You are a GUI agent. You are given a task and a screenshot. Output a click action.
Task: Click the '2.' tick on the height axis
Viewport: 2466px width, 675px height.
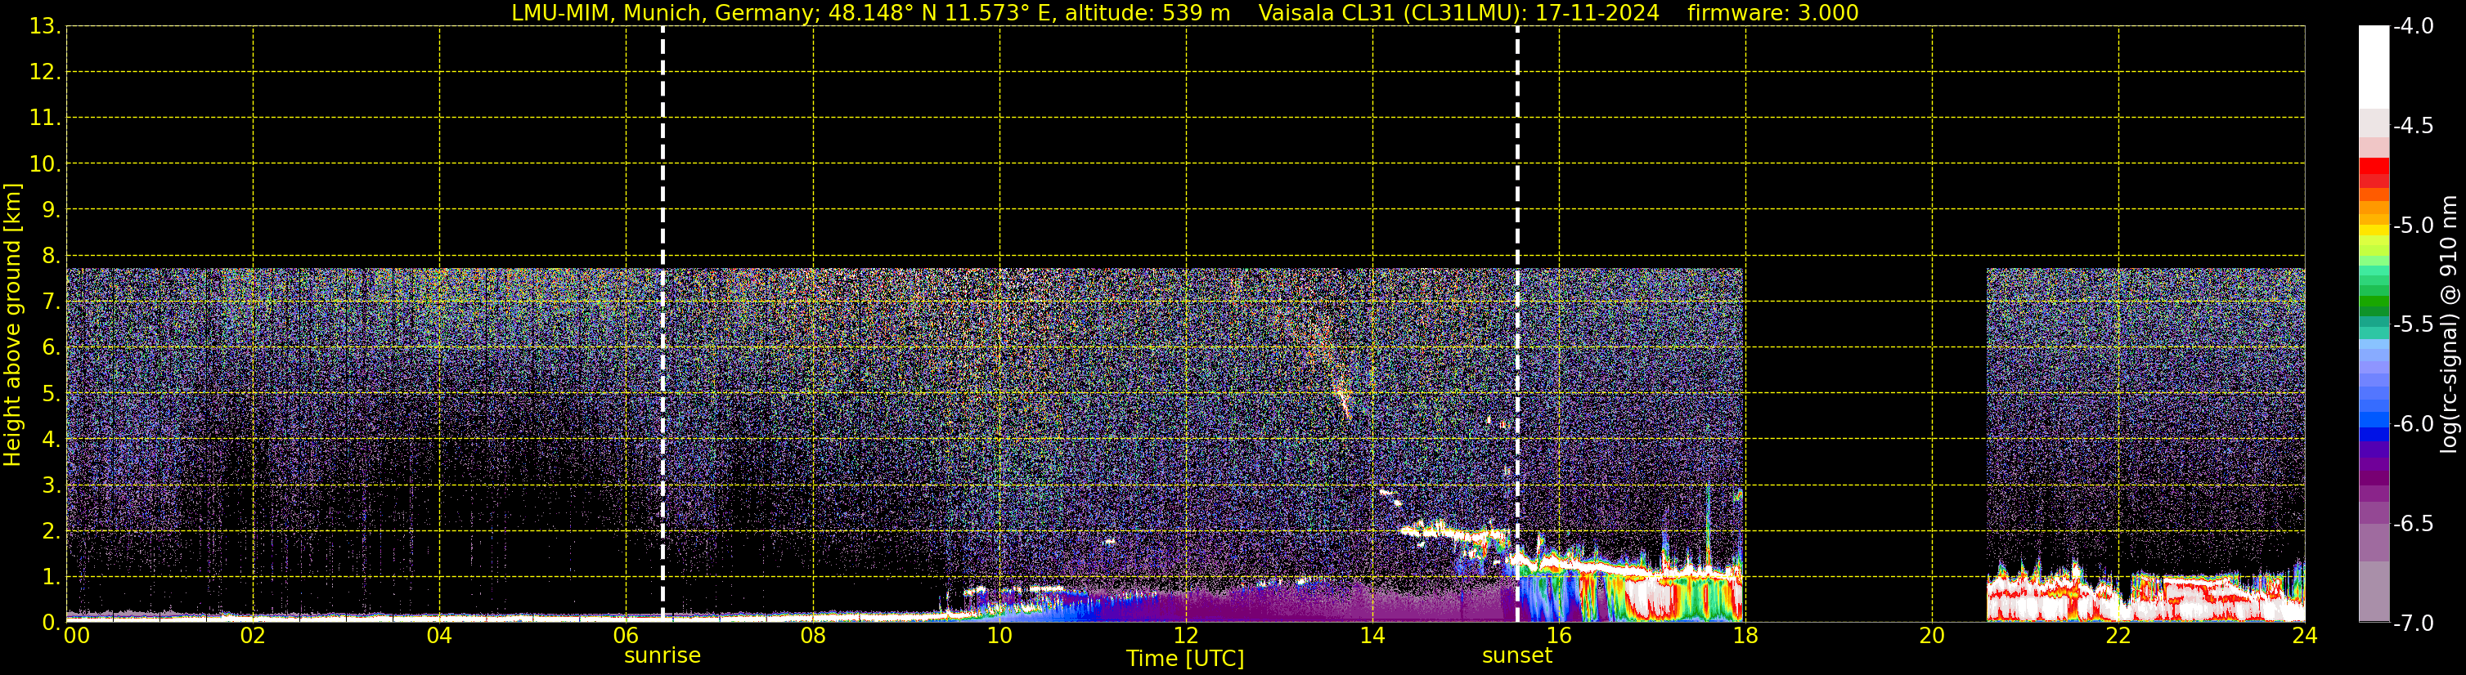pyautogui.click(x=51, y=532)
